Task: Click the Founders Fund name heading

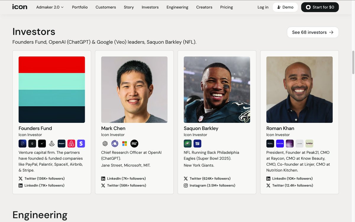Action: tap(35, 128)
